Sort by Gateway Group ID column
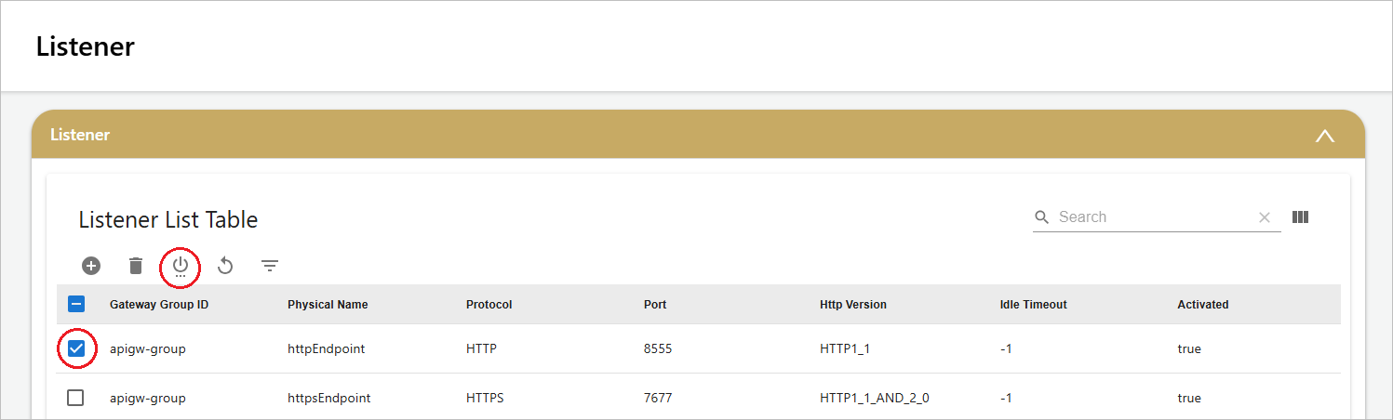The height and width of the screenshot is (420, 1393). click(x=159, y=305)
